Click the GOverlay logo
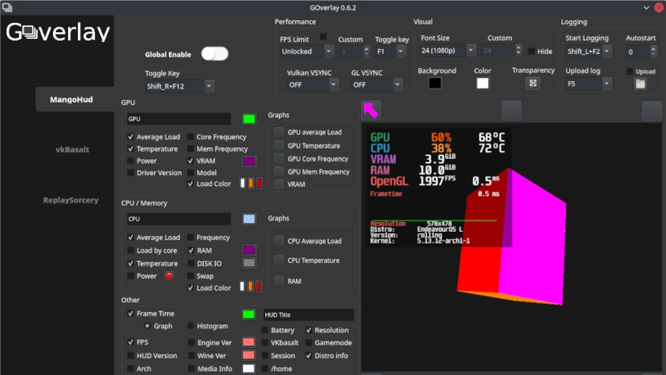 58,33
